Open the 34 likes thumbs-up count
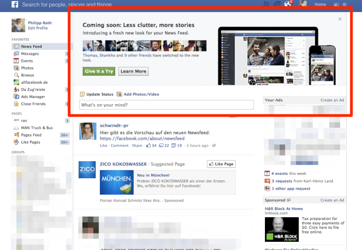The width and height of the screenshot is (362, 250). (151, 146)
